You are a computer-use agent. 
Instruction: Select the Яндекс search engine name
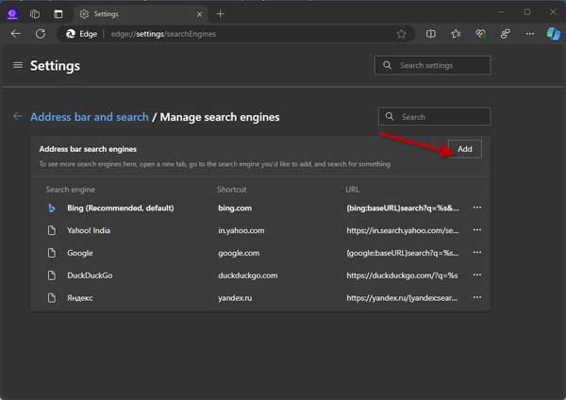point(80,298)
